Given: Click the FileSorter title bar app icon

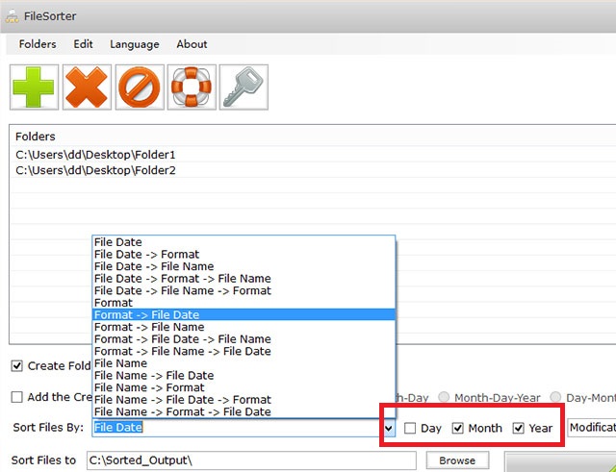Looking at the screenshot, I should tap(12, 16).
